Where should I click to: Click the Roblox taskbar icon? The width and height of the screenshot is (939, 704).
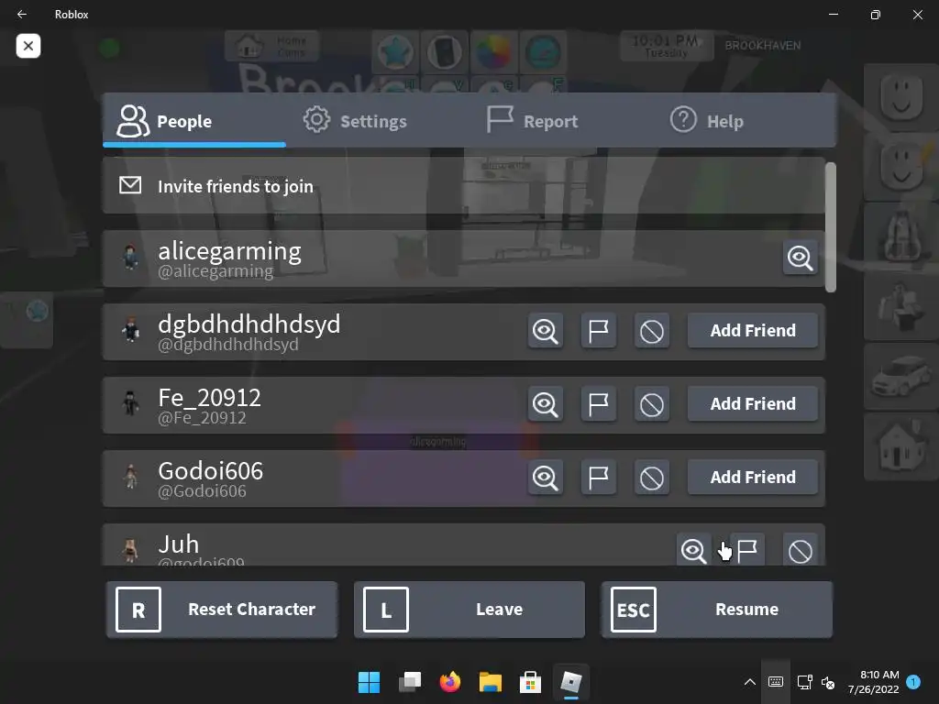(570, 682)
